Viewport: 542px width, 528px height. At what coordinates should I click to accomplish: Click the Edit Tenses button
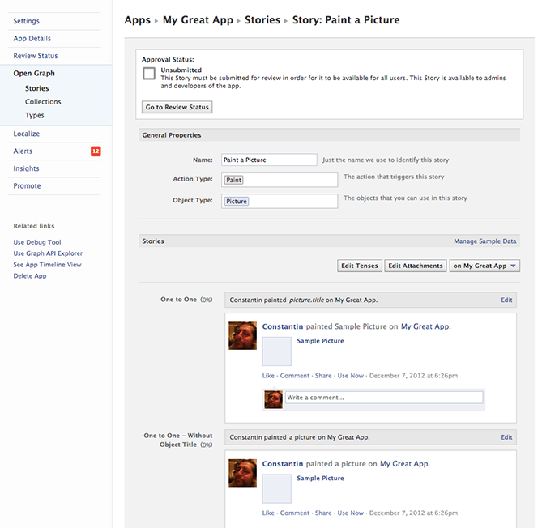pyautogui.click(x=359, y=266)
